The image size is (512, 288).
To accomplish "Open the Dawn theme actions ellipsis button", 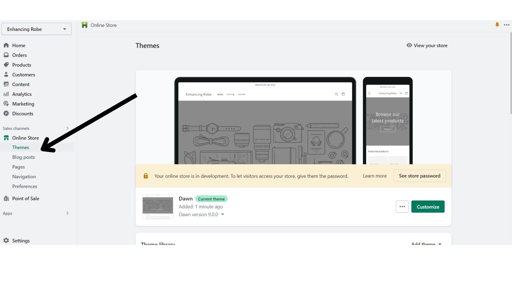I will (402, 207).
